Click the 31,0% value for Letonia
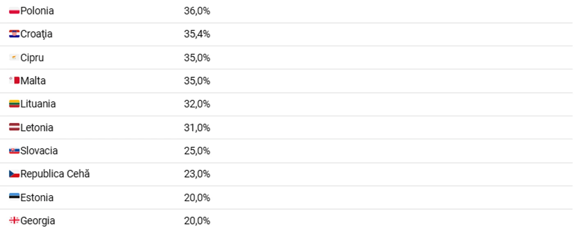574x239 pixels. click(197, 127)
